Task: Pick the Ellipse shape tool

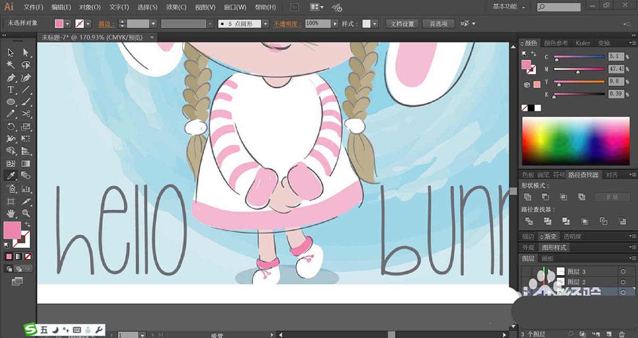Action: tap(11, 102)
